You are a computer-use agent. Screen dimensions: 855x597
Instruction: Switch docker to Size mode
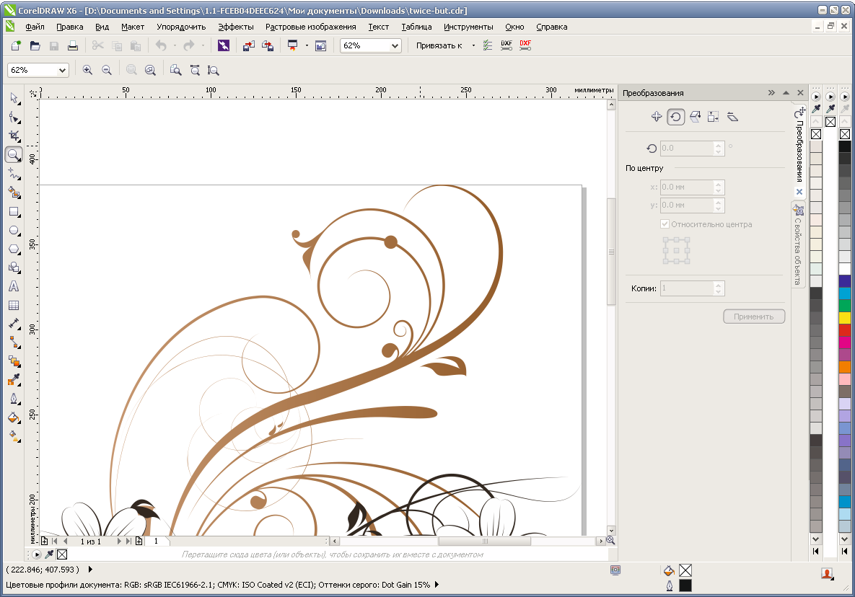click(714, 117)
